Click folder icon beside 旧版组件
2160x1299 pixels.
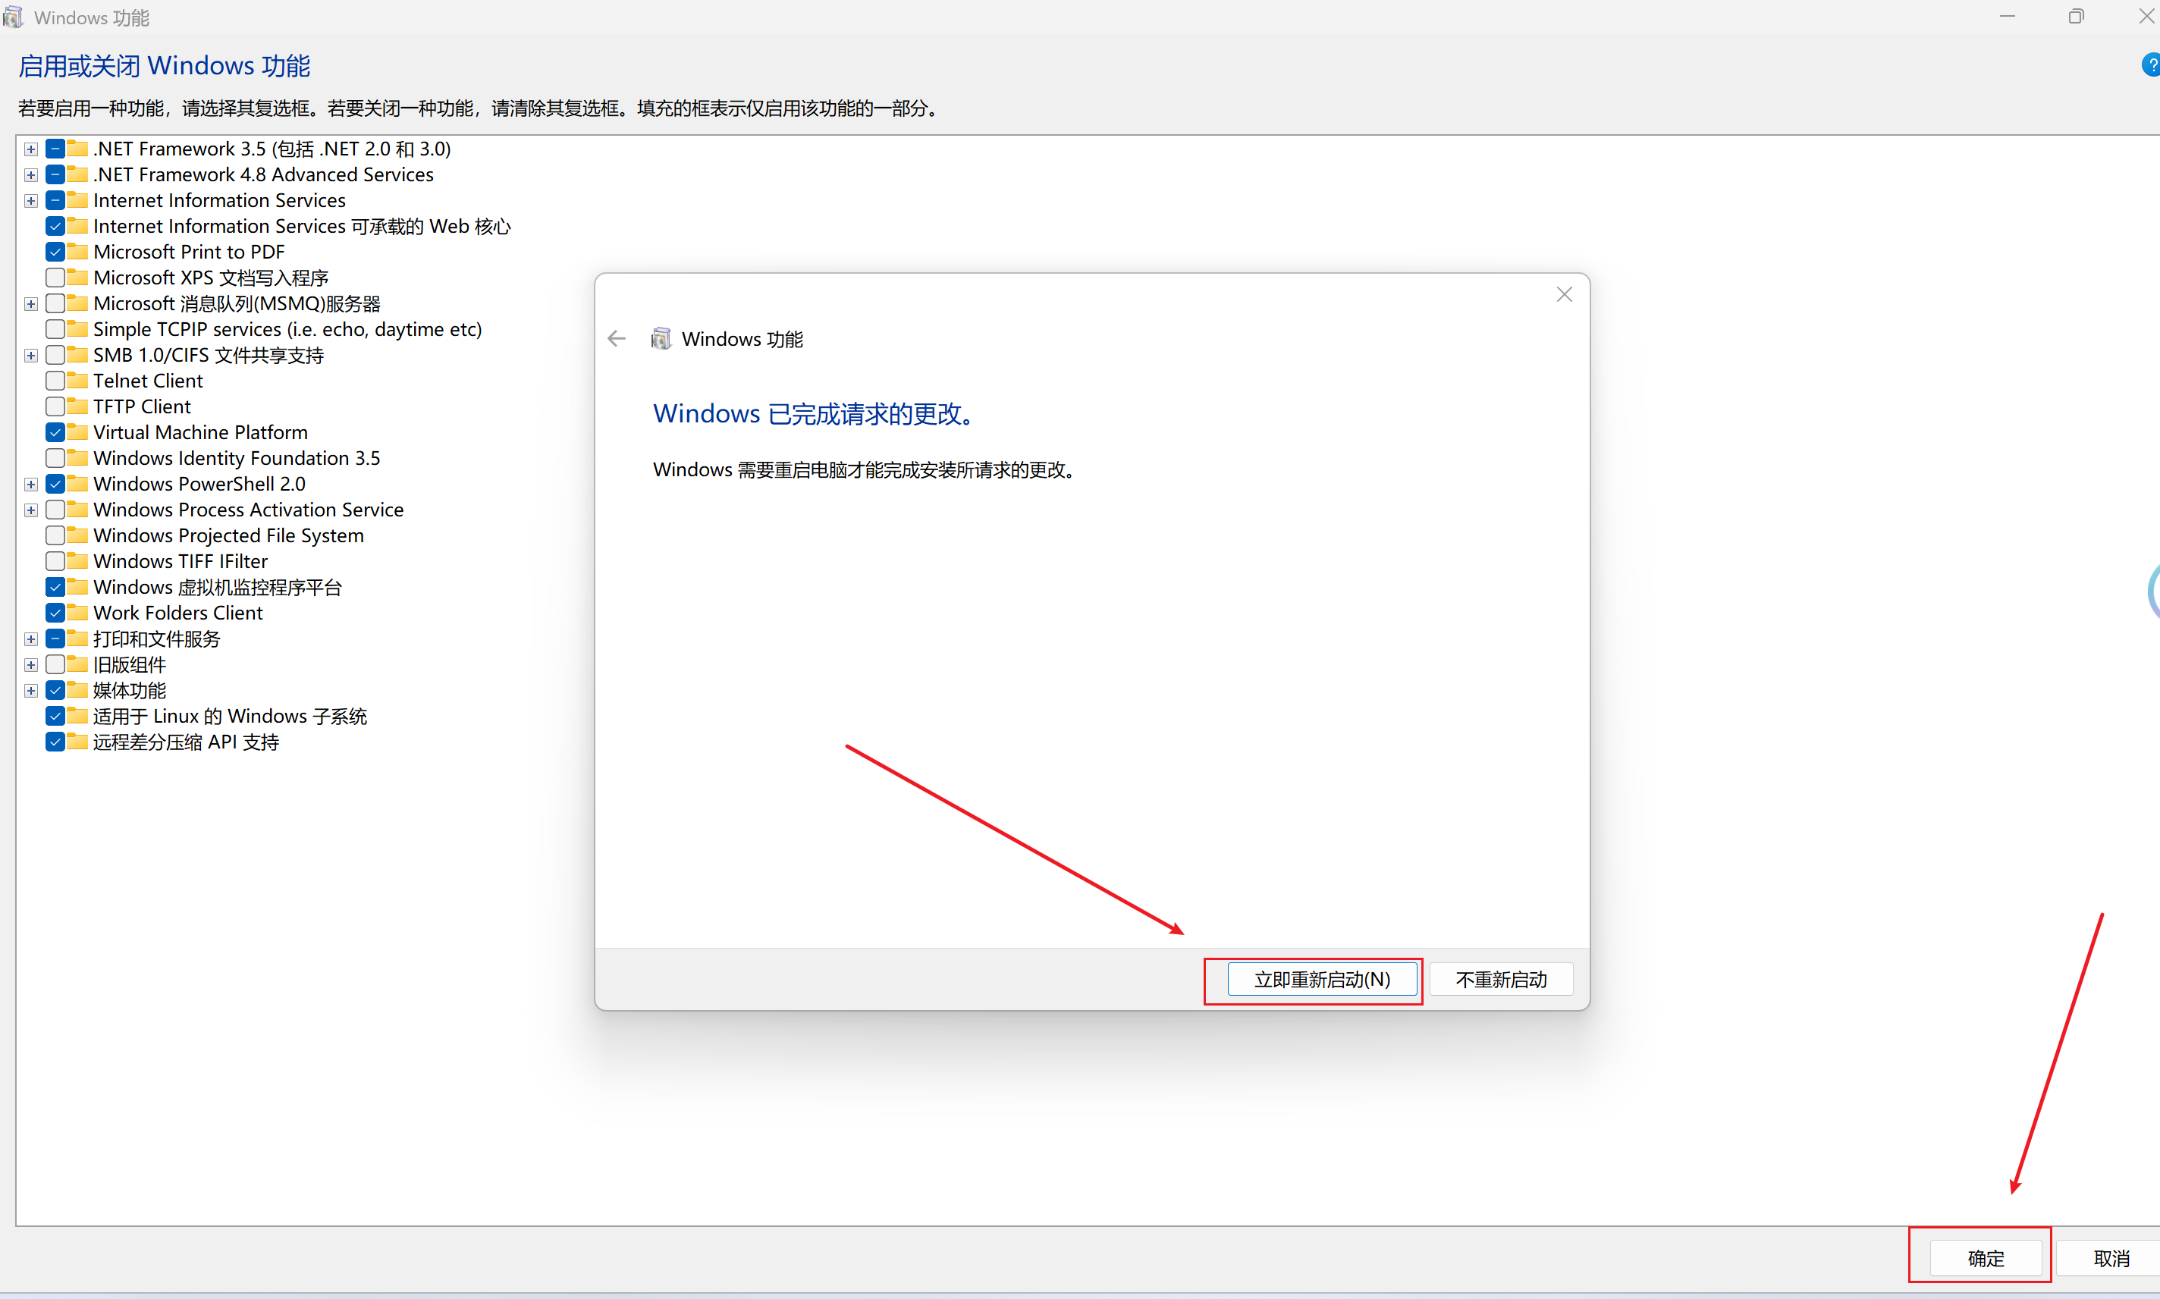[x=78, y=664]
